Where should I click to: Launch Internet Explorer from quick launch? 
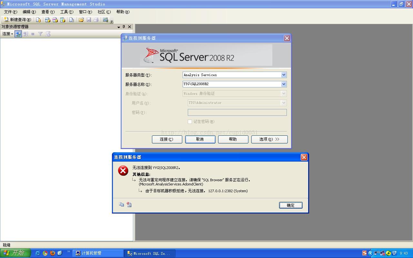(x=37, y=253)
